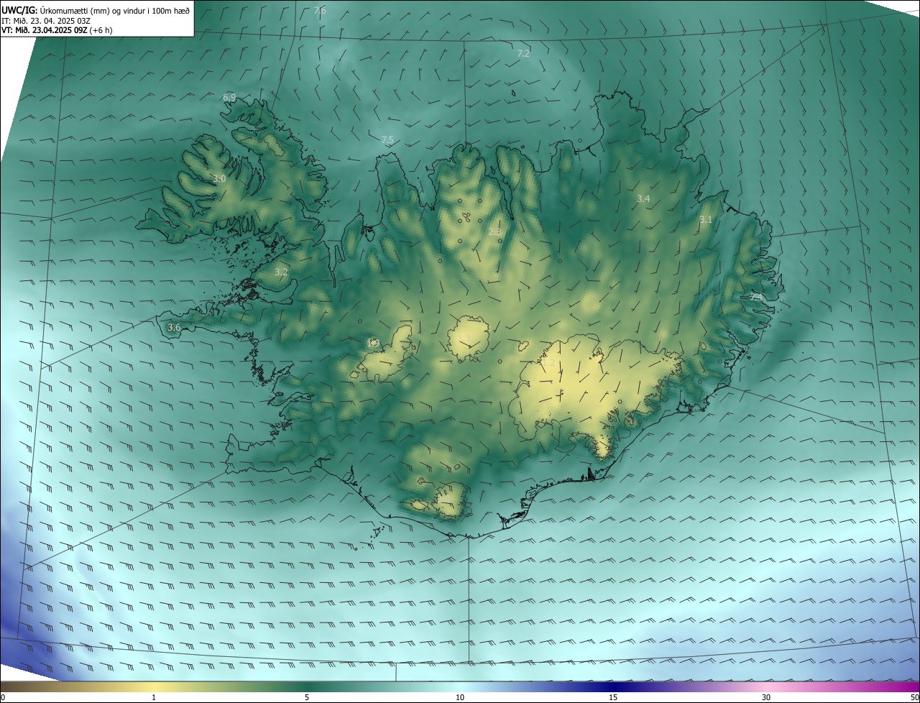Click the 3.6 value label on the map
The image size is (920, 703).
[174, 328]
